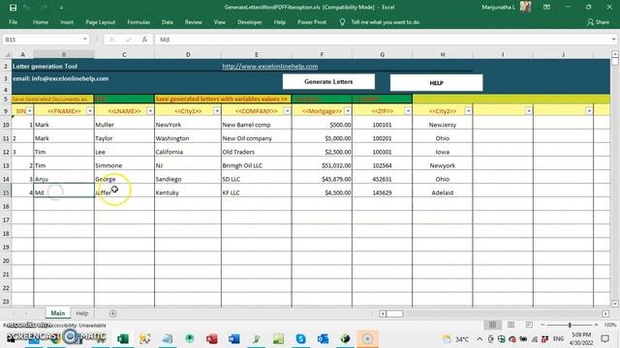Open the SIN column filter dropdown

pyautogui.click(x=30, y=111)
